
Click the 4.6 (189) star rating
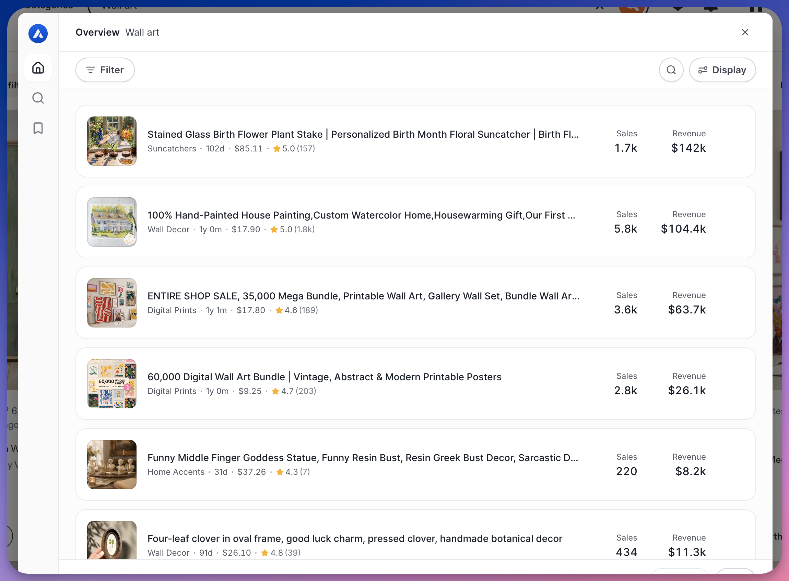click(296, 311)
